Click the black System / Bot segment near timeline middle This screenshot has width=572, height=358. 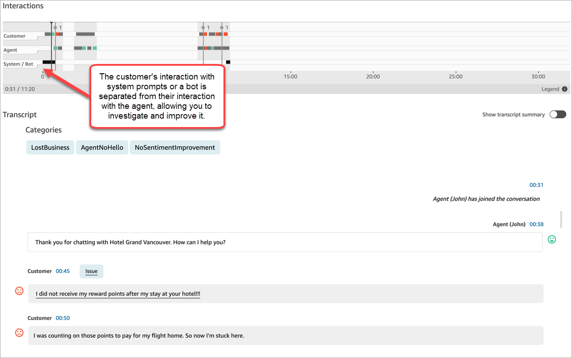[228, 62]
